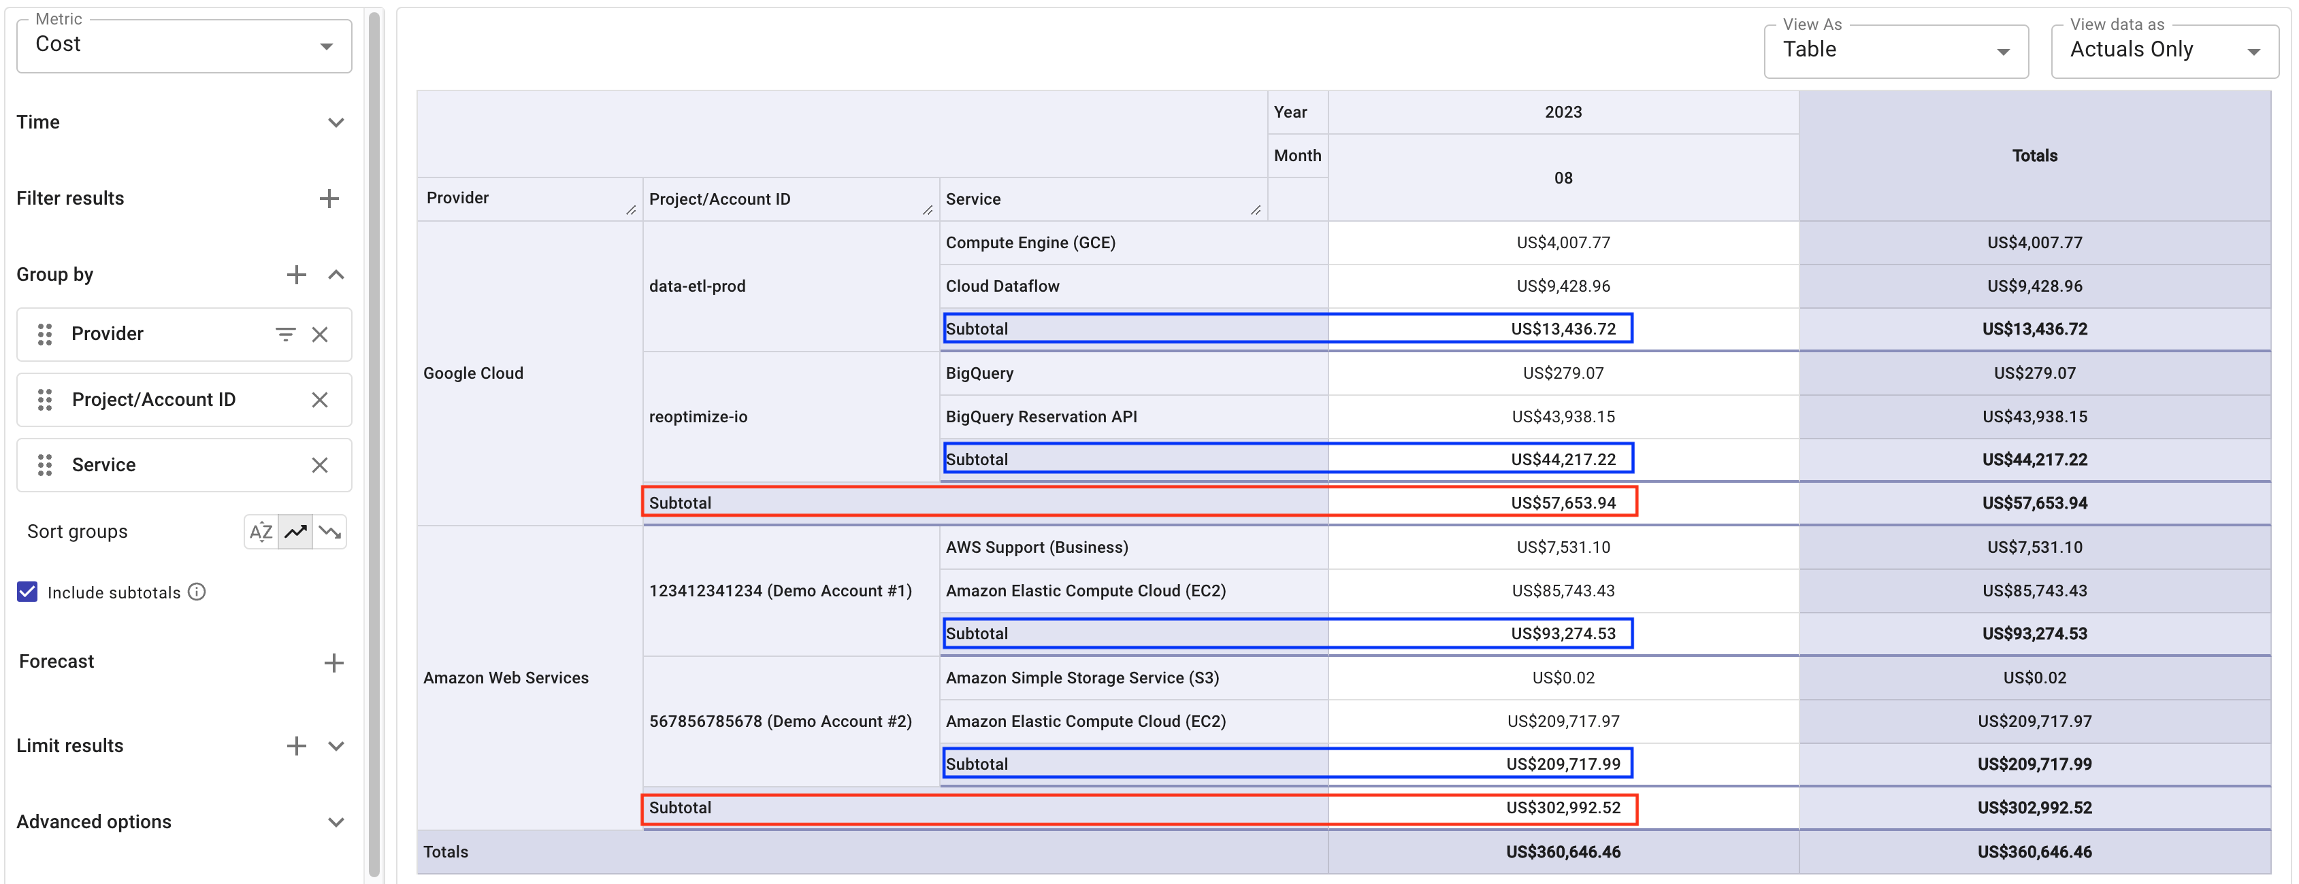This screenshot has width=2299, height=884.
Task: Add a Limit results rule
Action: (x=296, y=746)
